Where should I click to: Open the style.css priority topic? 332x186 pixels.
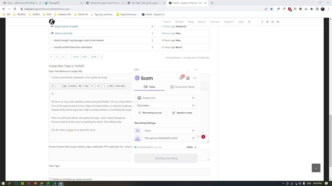click(63, 33)
